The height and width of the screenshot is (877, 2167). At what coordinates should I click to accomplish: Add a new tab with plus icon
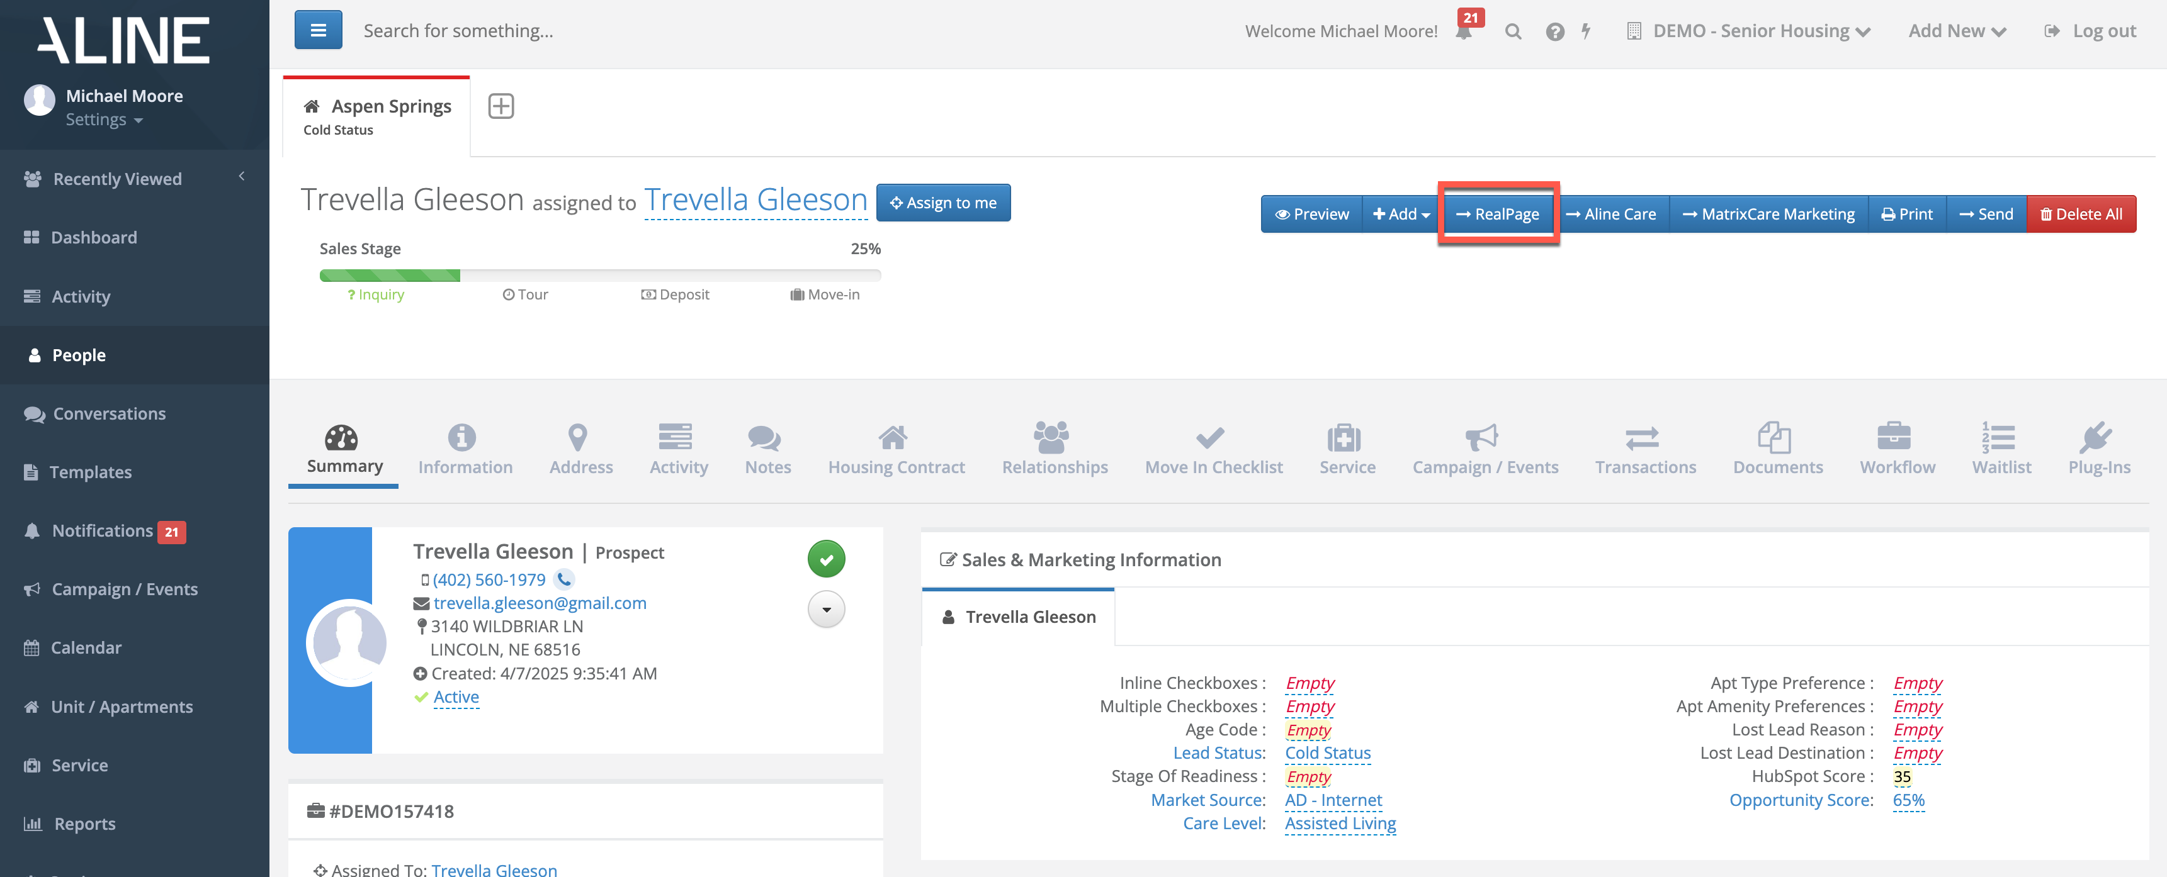(x=501, y=106)
